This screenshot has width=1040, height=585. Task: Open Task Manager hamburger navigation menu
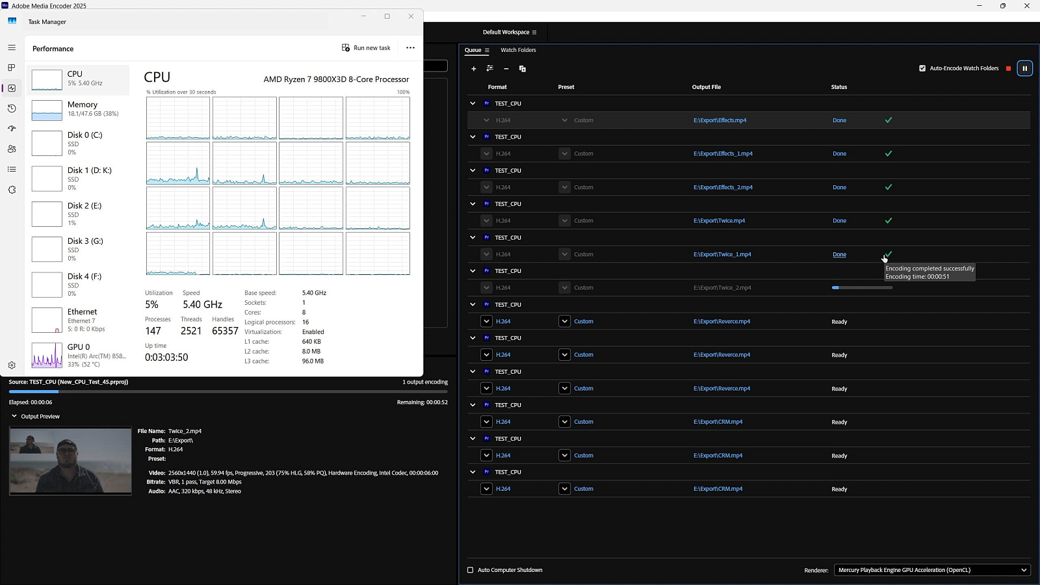12,47
